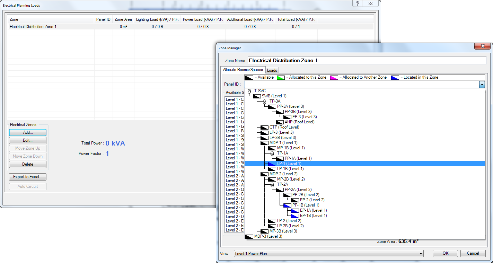This screenshot has width=493, height=263.
Task: Open the Allocate Rooms/Spaces tab
Action: click(243, 69)
